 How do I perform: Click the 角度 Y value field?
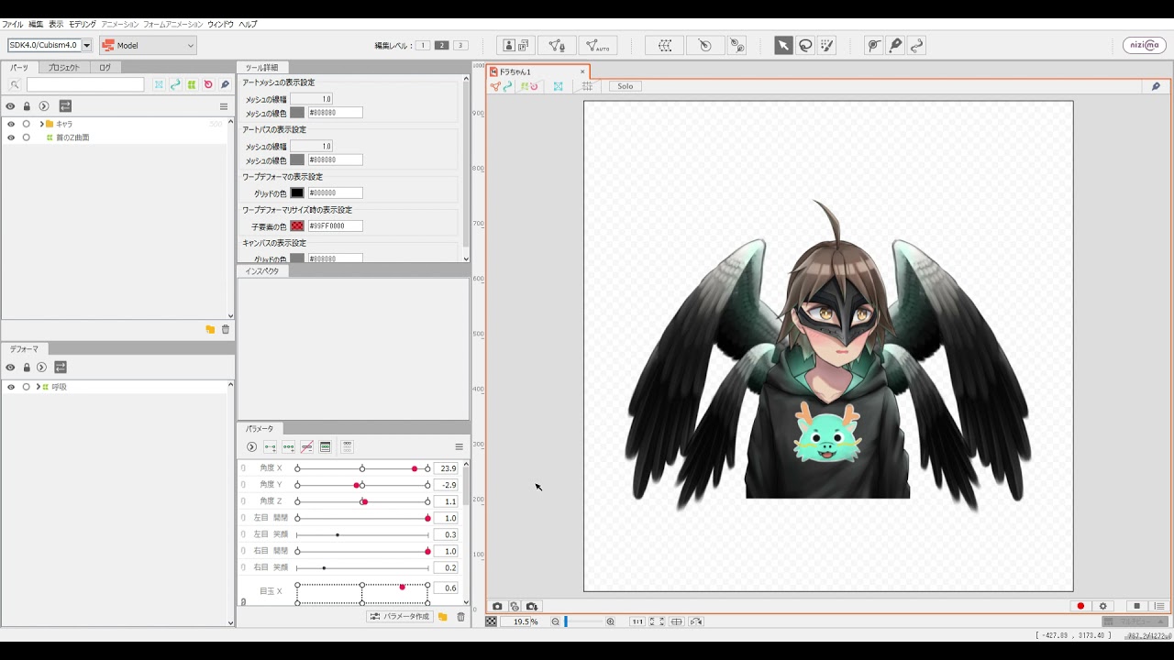tap(446, 485)
